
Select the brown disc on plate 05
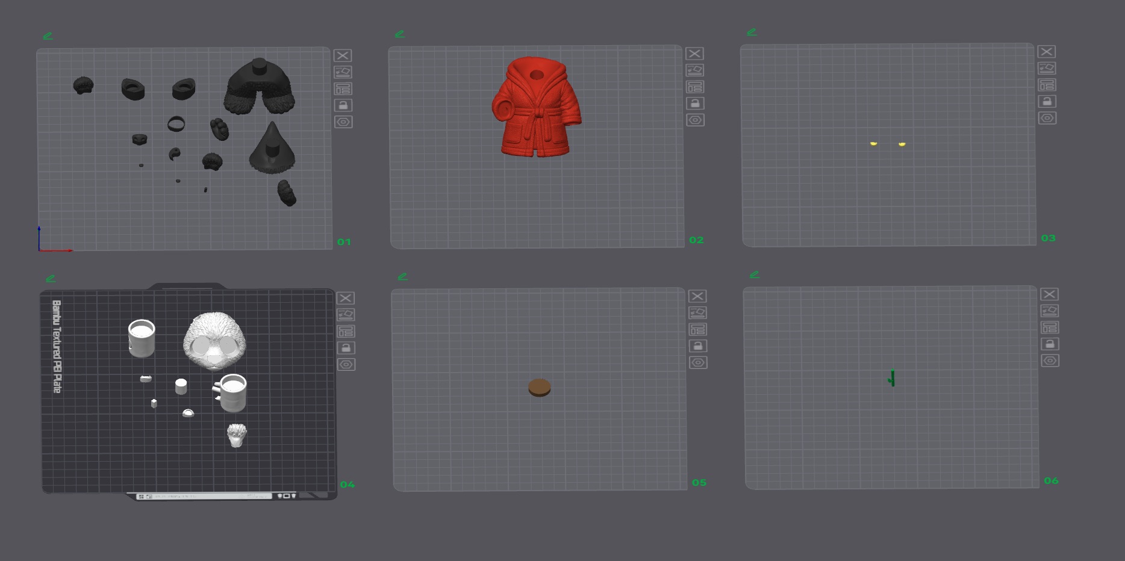coord(540,388)
